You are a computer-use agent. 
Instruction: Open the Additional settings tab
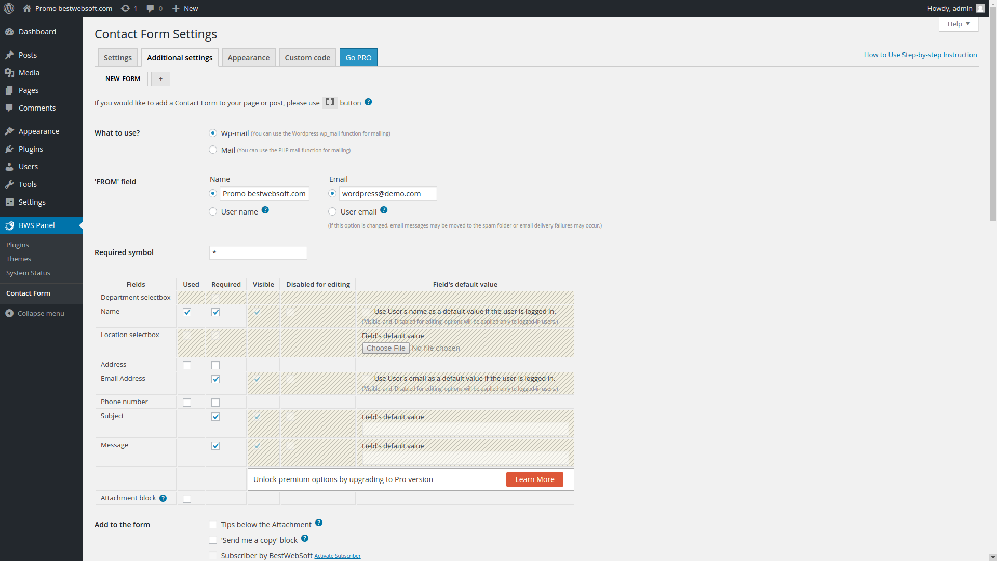(x=180, y=58)
